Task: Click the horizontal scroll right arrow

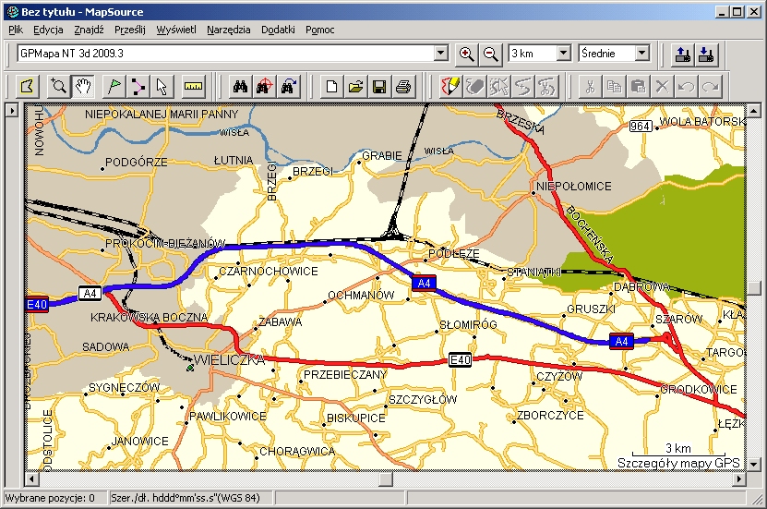Action: (739, 479)
